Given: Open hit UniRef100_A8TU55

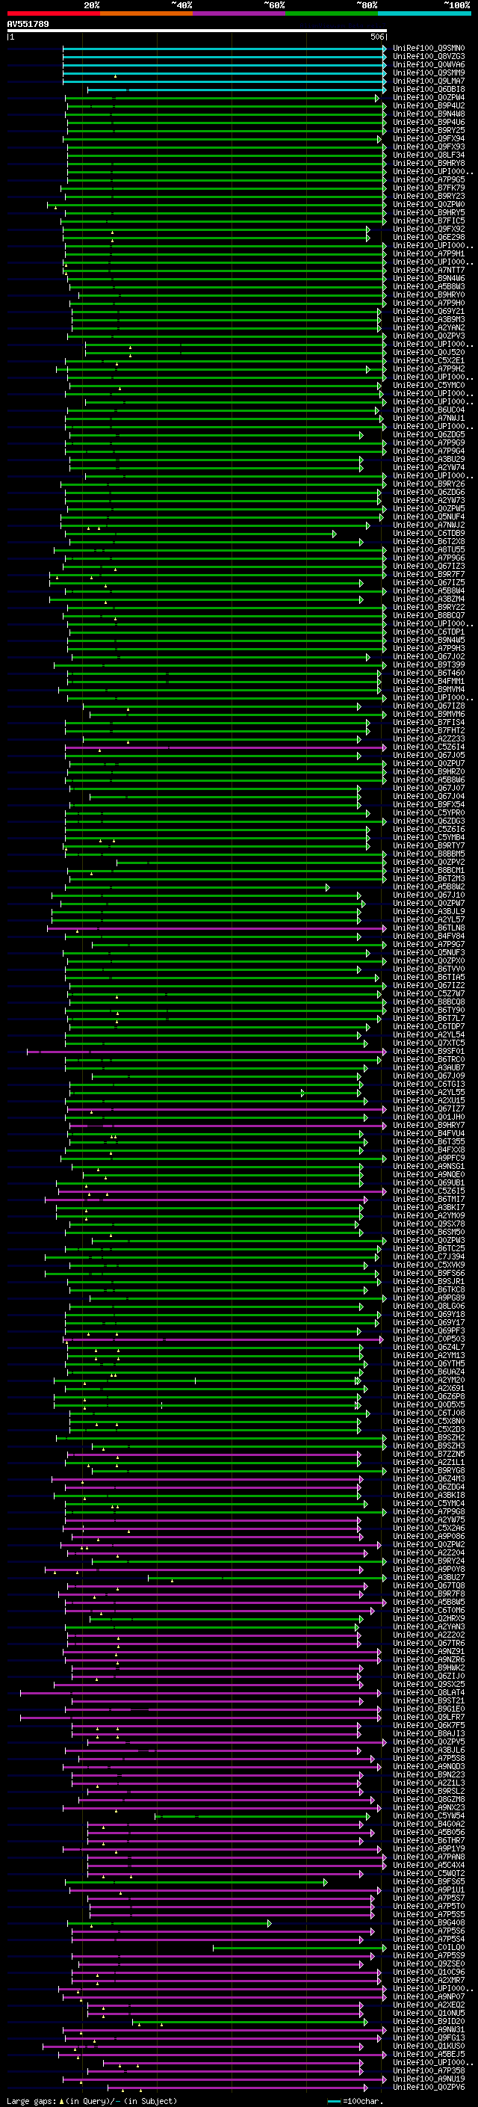Looking at the screenshot, I should (428, 549).
